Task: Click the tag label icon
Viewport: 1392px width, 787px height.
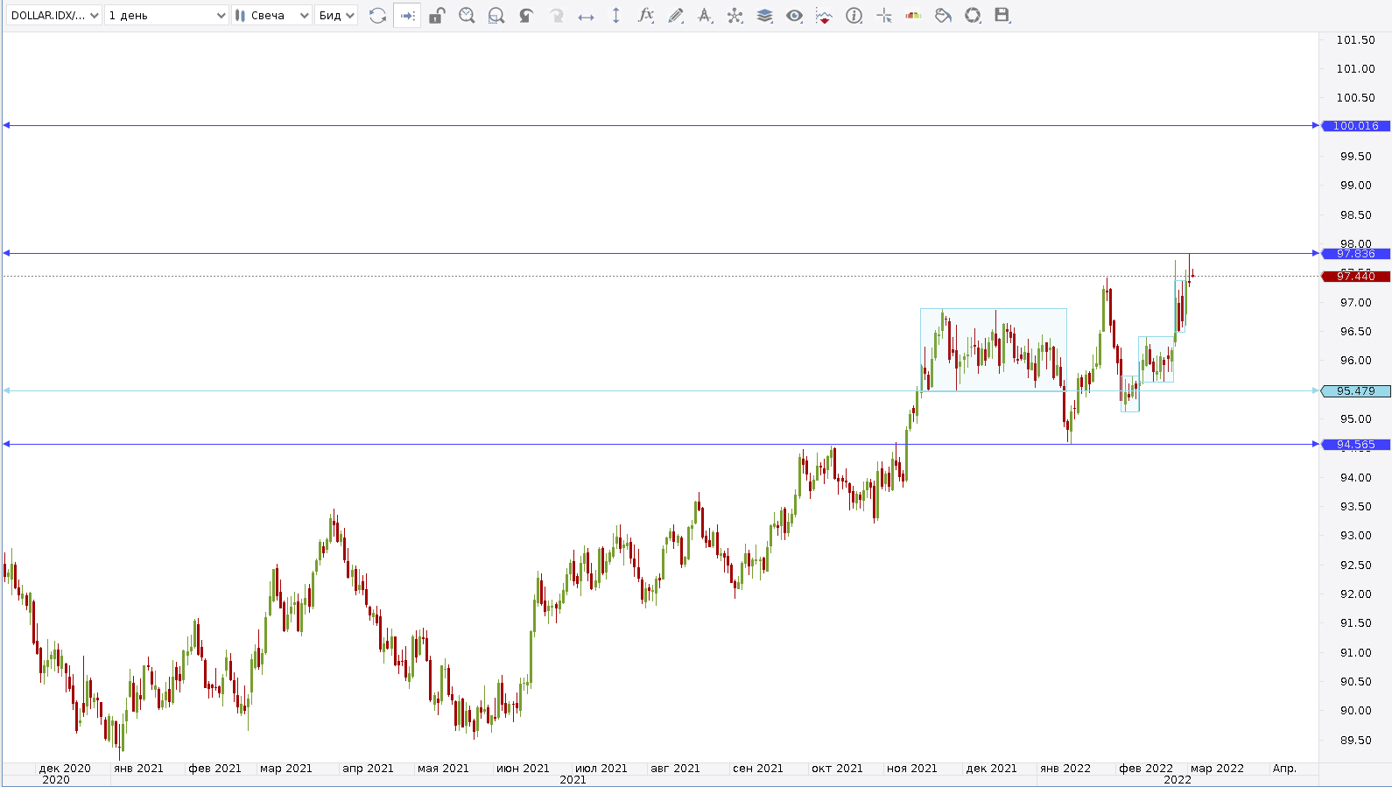Action: [x=943, y=16]
